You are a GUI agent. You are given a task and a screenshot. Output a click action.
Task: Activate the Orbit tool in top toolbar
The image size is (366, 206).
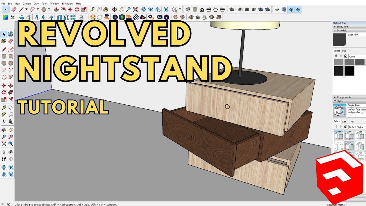tap(115, 9)
